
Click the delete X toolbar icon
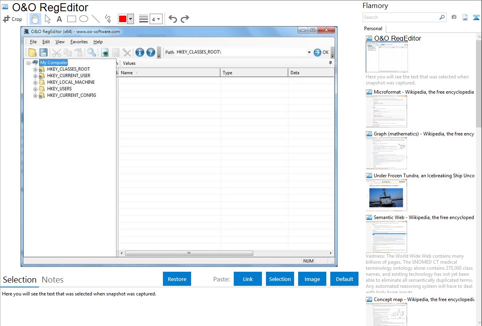[127, 53]
